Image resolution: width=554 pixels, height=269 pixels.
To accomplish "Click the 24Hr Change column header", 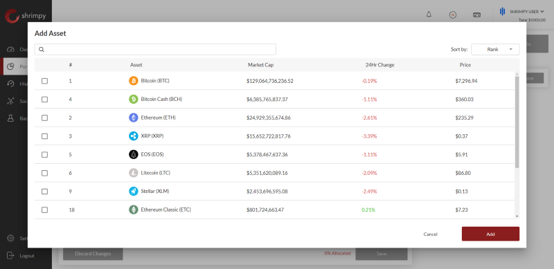I will [x=379, y=65].
